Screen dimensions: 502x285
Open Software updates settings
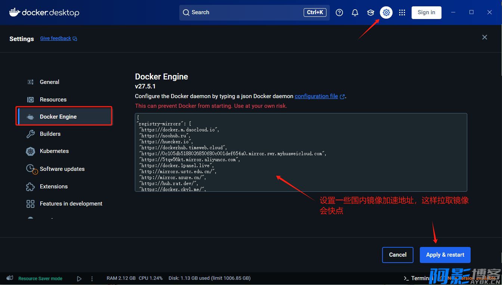tap(62, 169)
